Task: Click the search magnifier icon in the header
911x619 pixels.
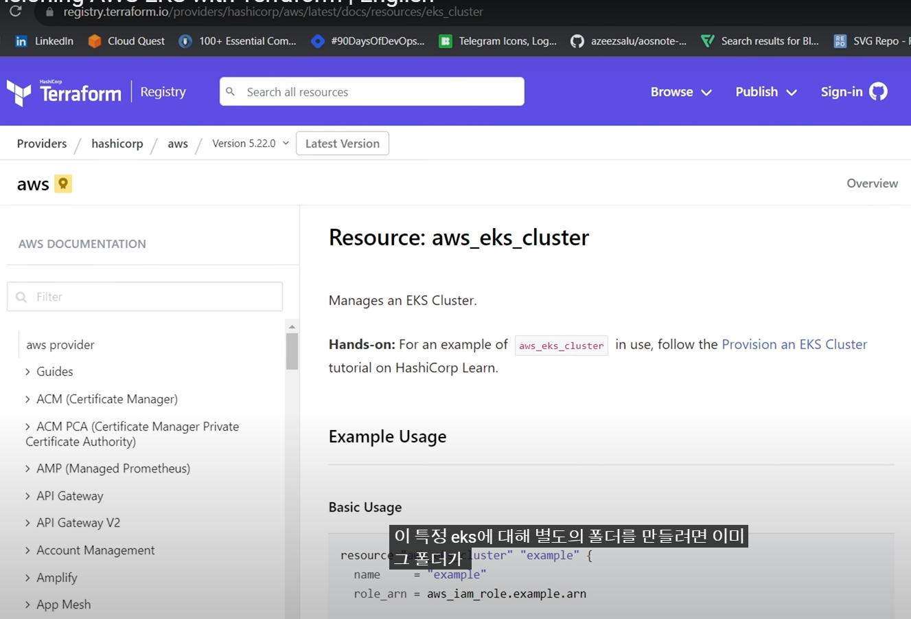Action: (231, 91)
